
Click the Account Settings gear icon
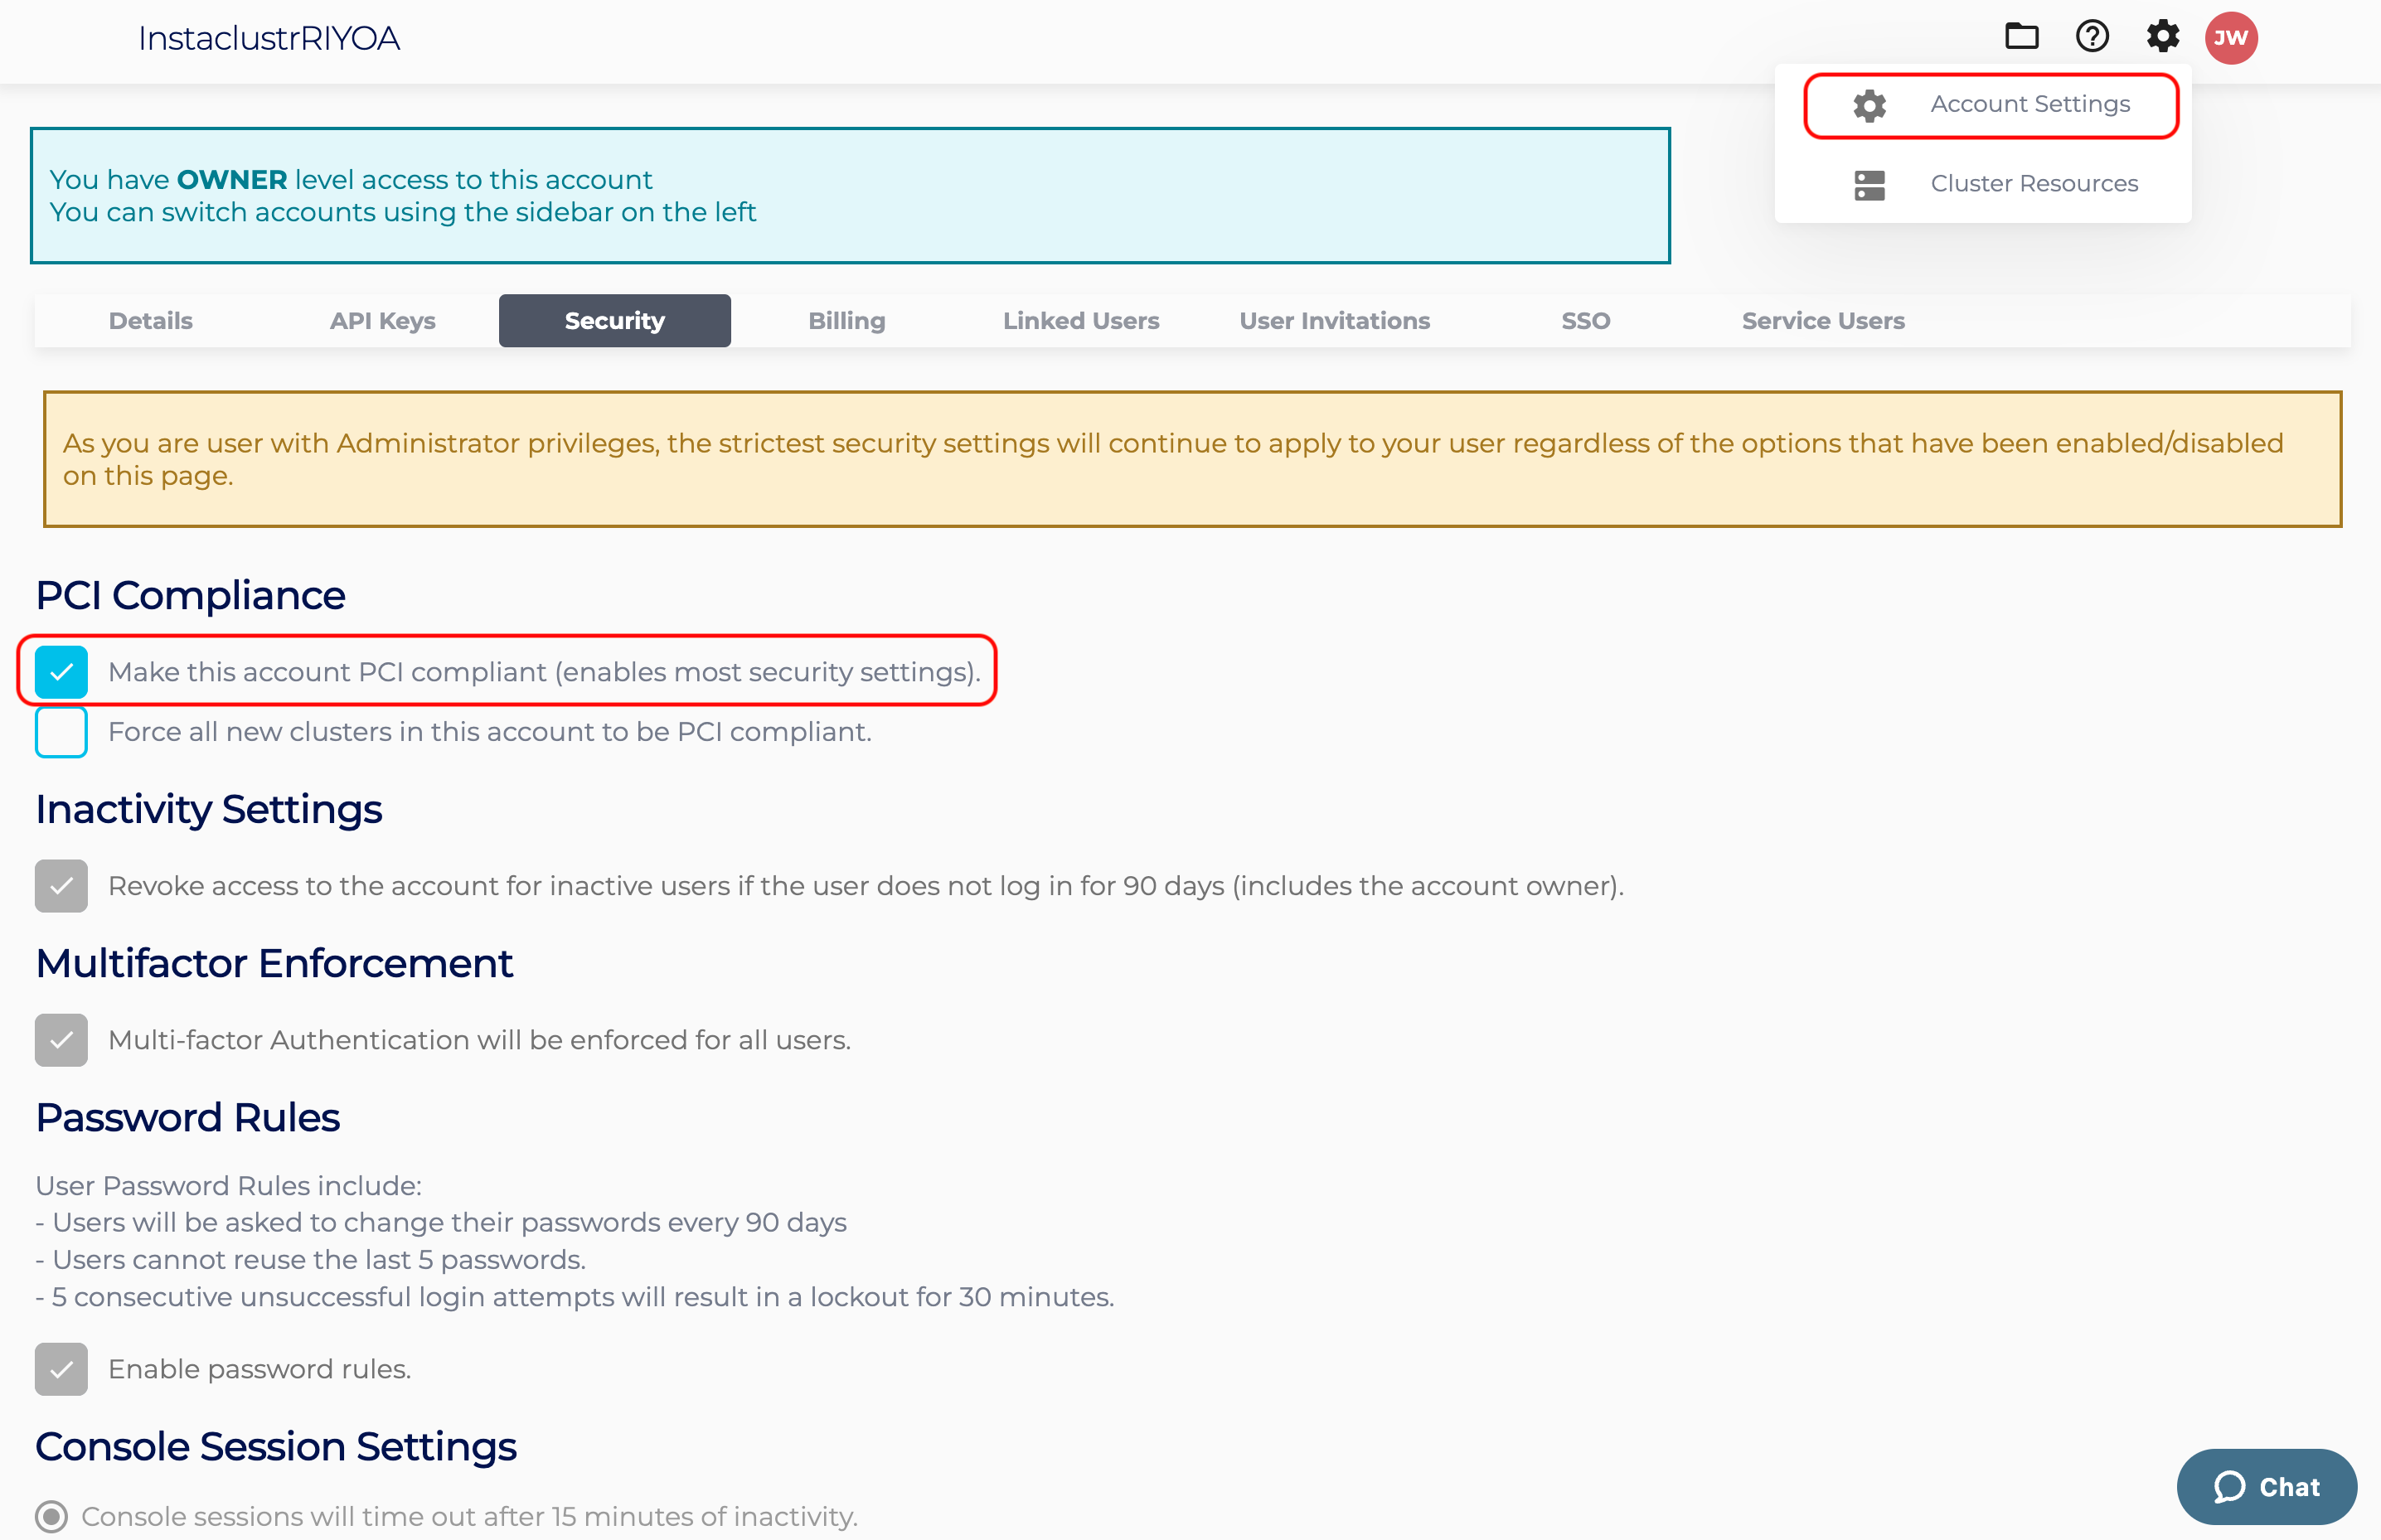1869,105
